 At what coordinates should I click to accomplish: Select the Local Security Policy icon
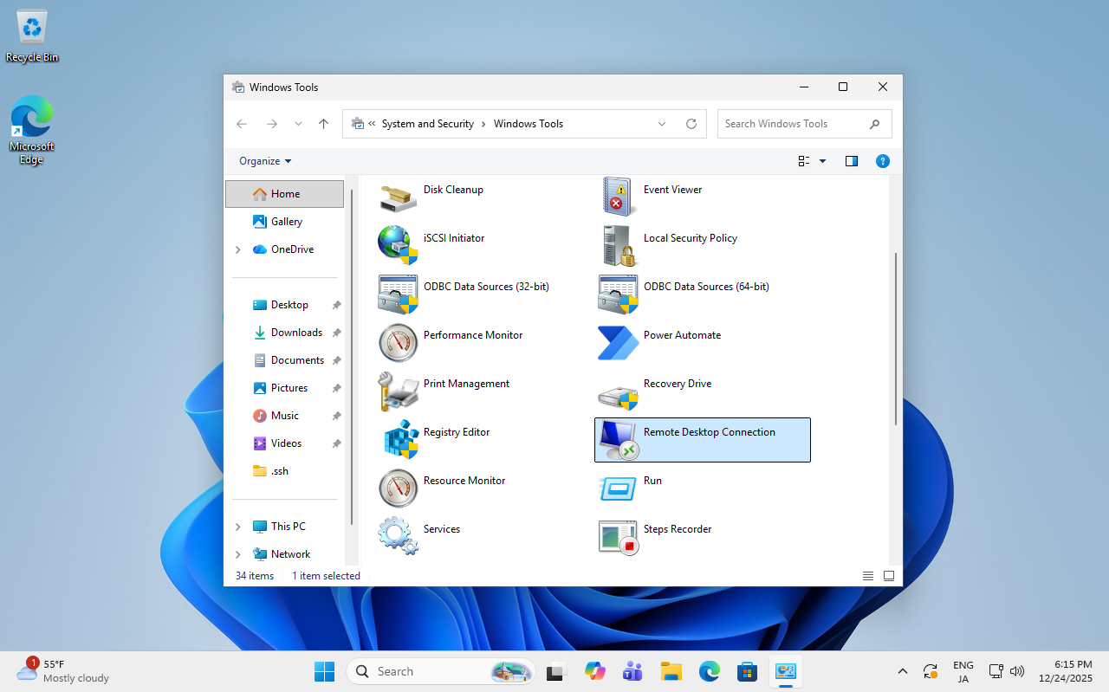point(619,245)
